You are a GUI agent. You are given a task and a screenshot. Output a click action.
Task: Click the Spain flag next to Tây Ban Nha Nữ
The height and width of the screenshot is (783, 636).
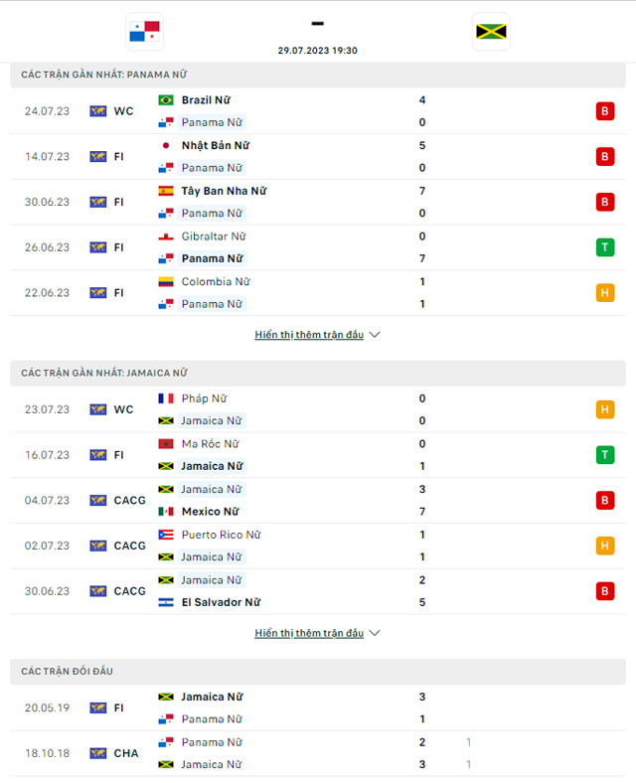coord(166,191)
